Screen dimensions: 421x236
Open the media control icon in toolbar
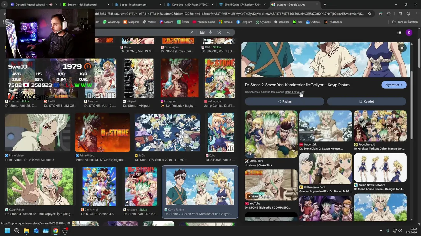400,14
